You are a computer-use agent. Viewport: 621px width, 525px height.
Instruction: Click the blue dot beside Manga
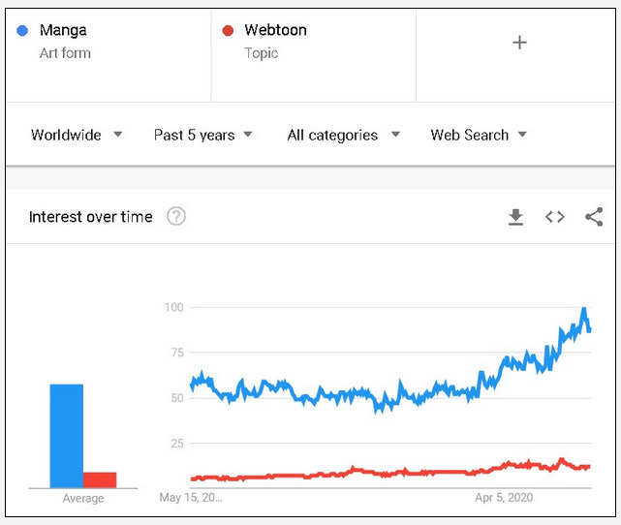(22, 31)
